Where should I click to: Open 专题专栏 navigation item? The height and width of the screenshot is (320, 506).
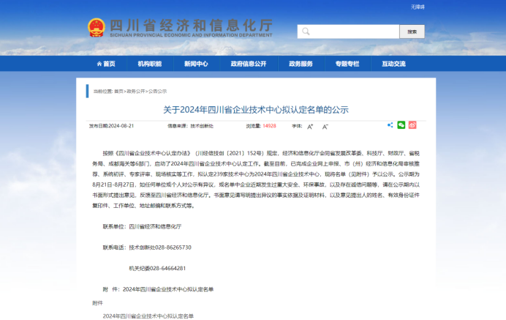coord(347,64)
